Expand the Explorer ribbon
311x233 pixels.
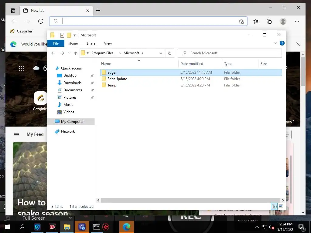point(275,43)
